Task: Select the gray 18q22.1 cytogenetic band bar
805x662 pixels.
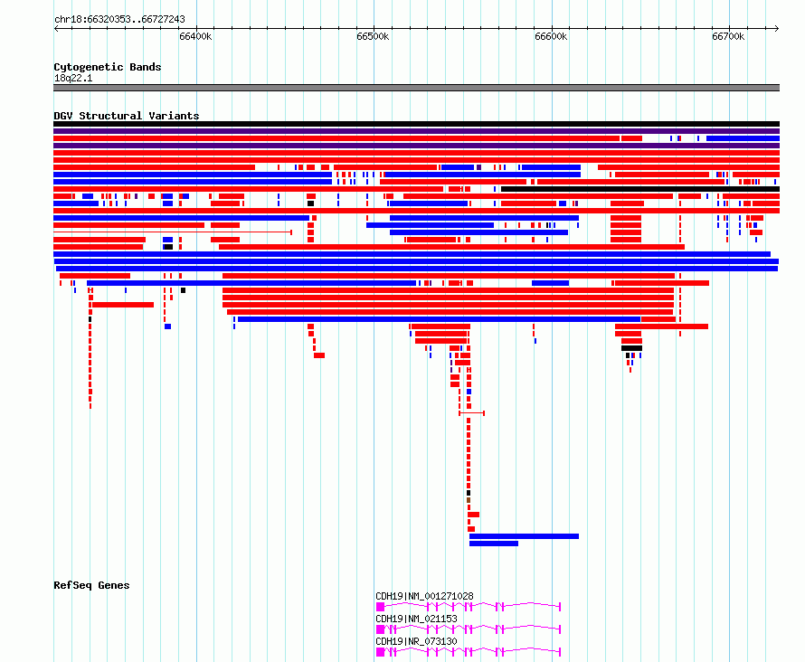Action: click(416, 88)
